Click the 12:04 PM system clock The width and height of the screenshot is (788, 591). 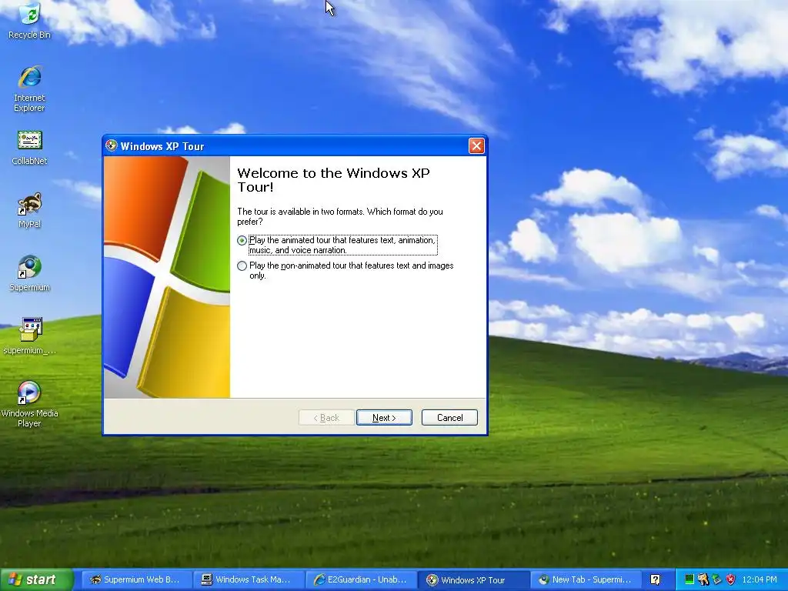(760, 580)
